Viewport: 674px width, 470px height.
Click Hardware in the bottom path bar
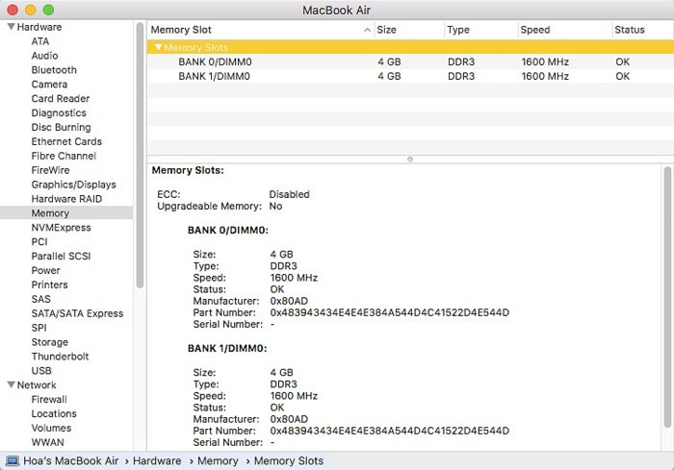coord(157,461)
